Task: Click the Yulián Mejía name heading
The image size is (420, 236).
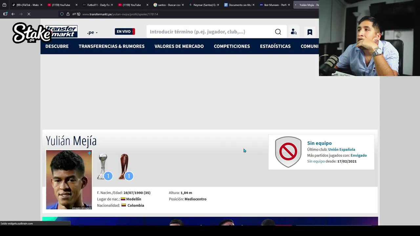Action: (71, 141)
